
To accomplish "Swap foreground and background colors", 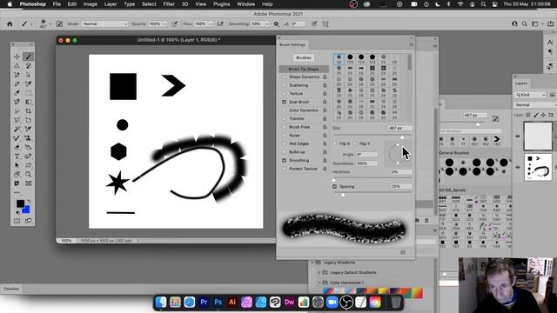I will pyautogui.click(x=29, y=201).
